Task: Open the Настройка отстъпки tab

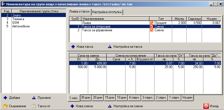Action: tap(107, 12)
